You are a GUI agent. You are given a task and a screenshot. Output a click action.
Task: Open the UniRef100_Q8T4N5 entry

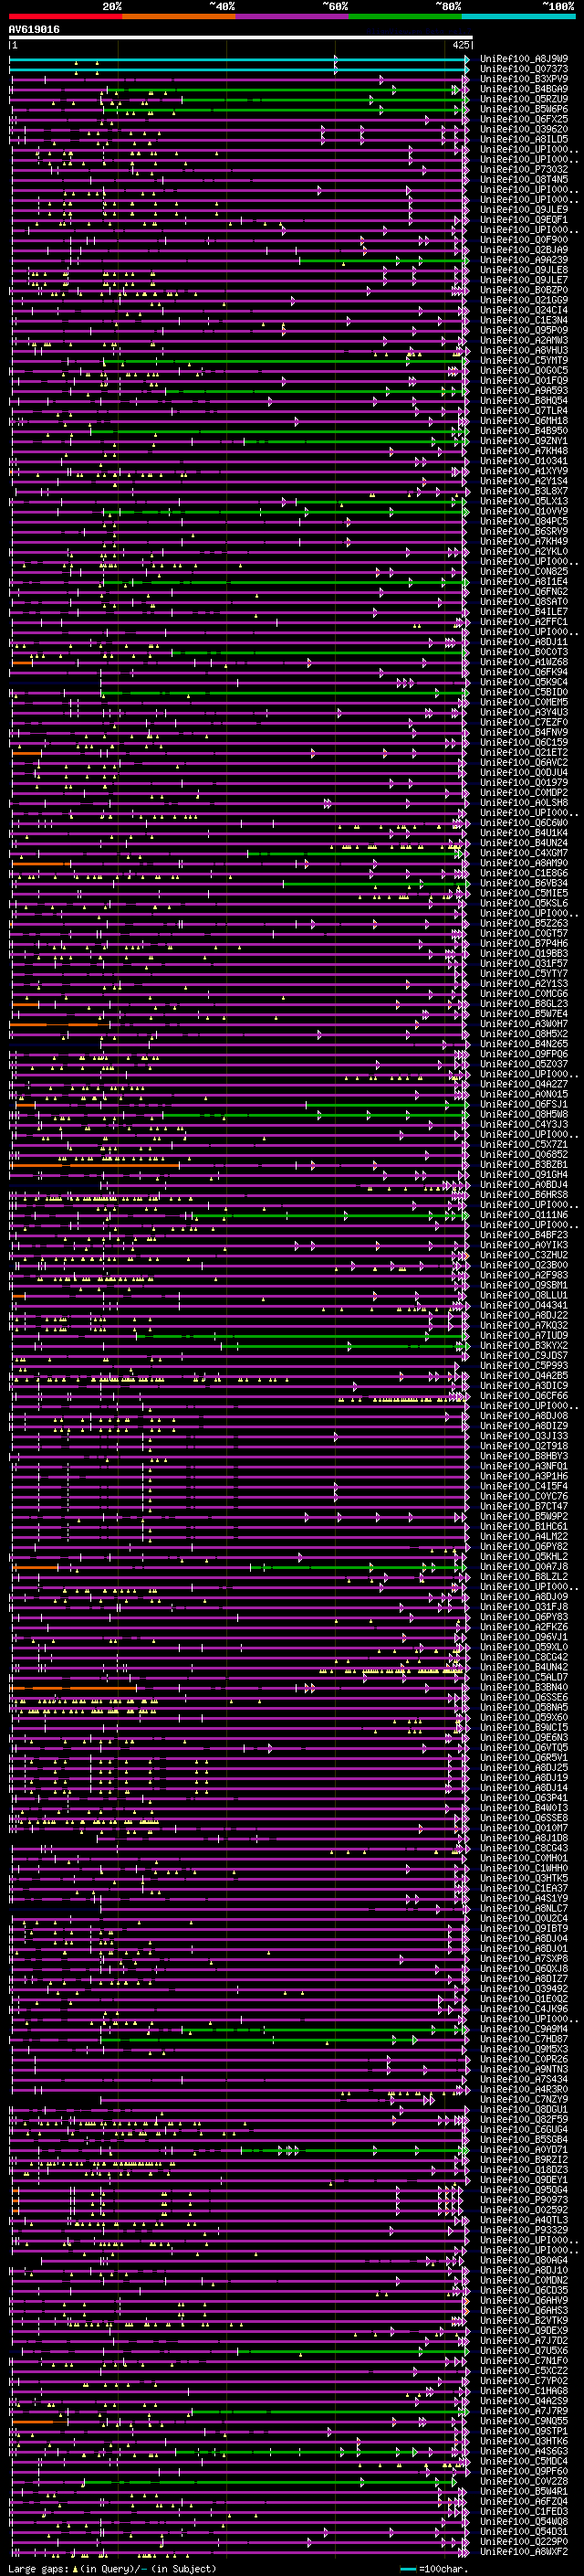(x=524, y=179)
